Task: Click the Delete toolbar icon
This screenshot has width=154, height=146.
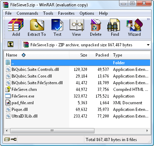Action: pyautogui.click(x=96, y=25)
